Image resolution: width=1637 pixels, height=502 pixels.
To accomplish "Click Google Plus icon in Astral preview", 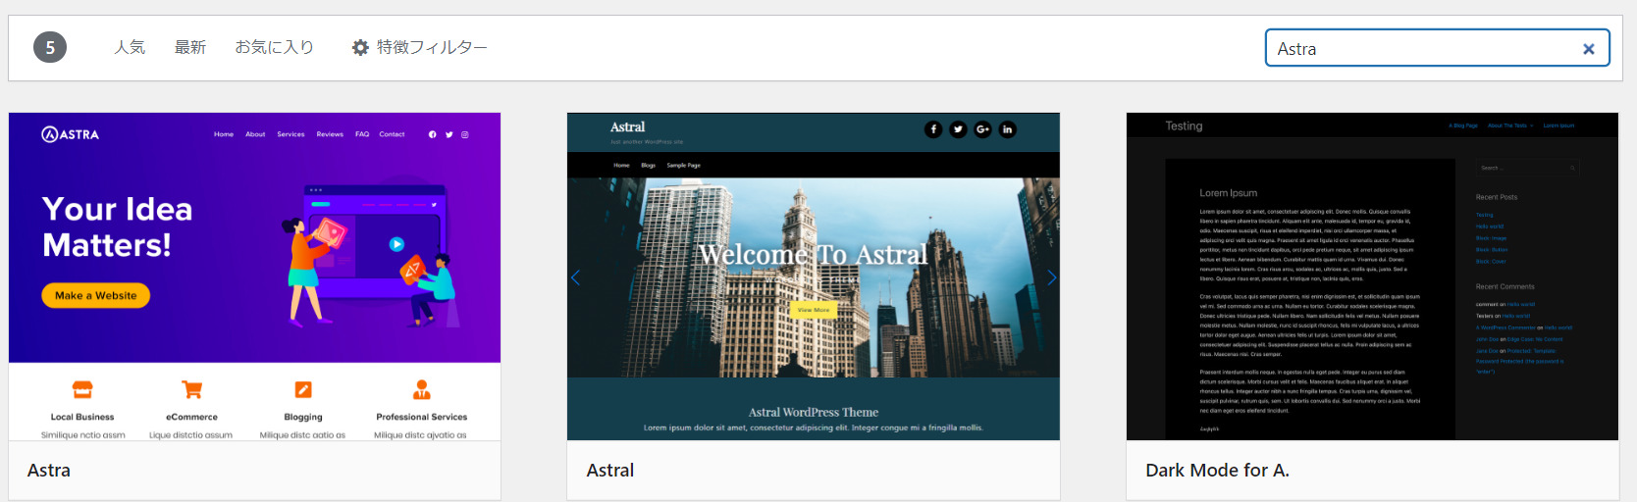I will (x=982, y=129).
